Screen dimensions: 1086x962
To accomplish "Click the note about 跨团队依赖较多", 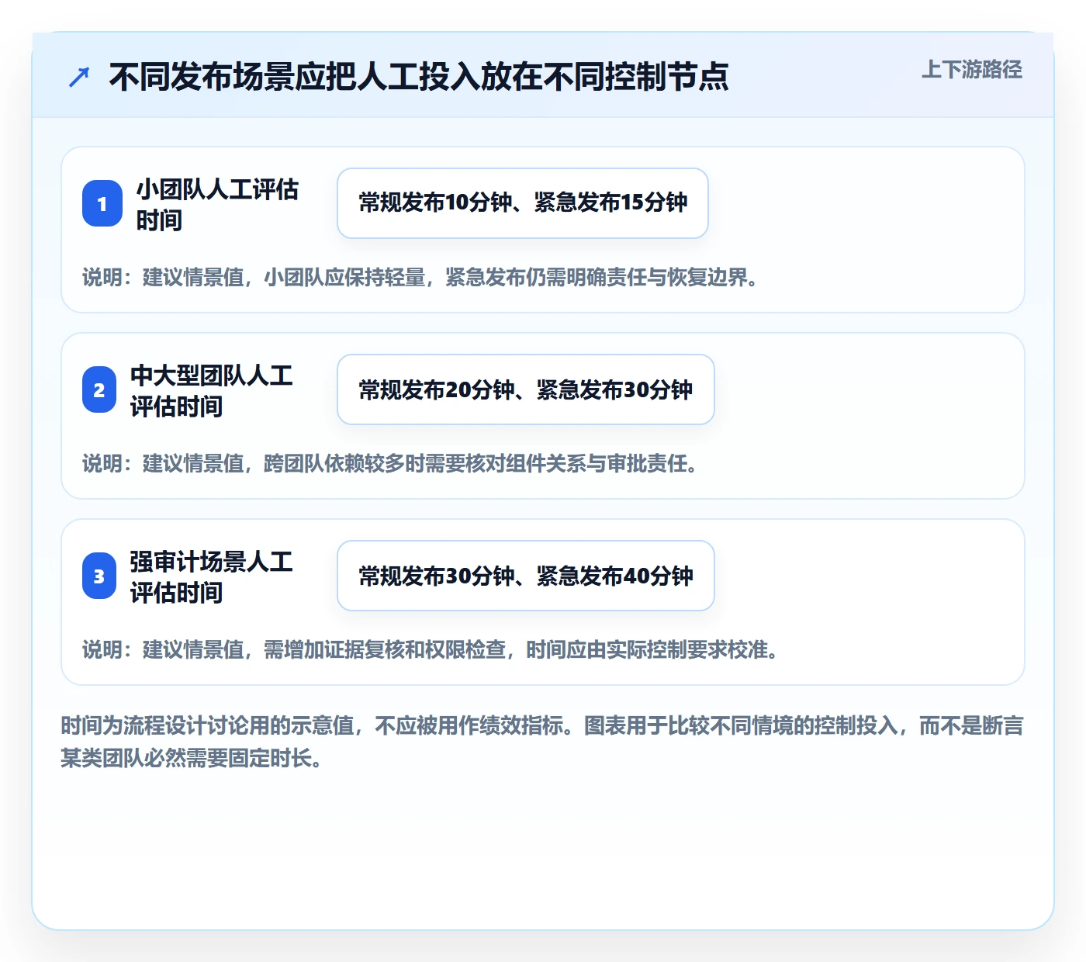I will 391,463.
